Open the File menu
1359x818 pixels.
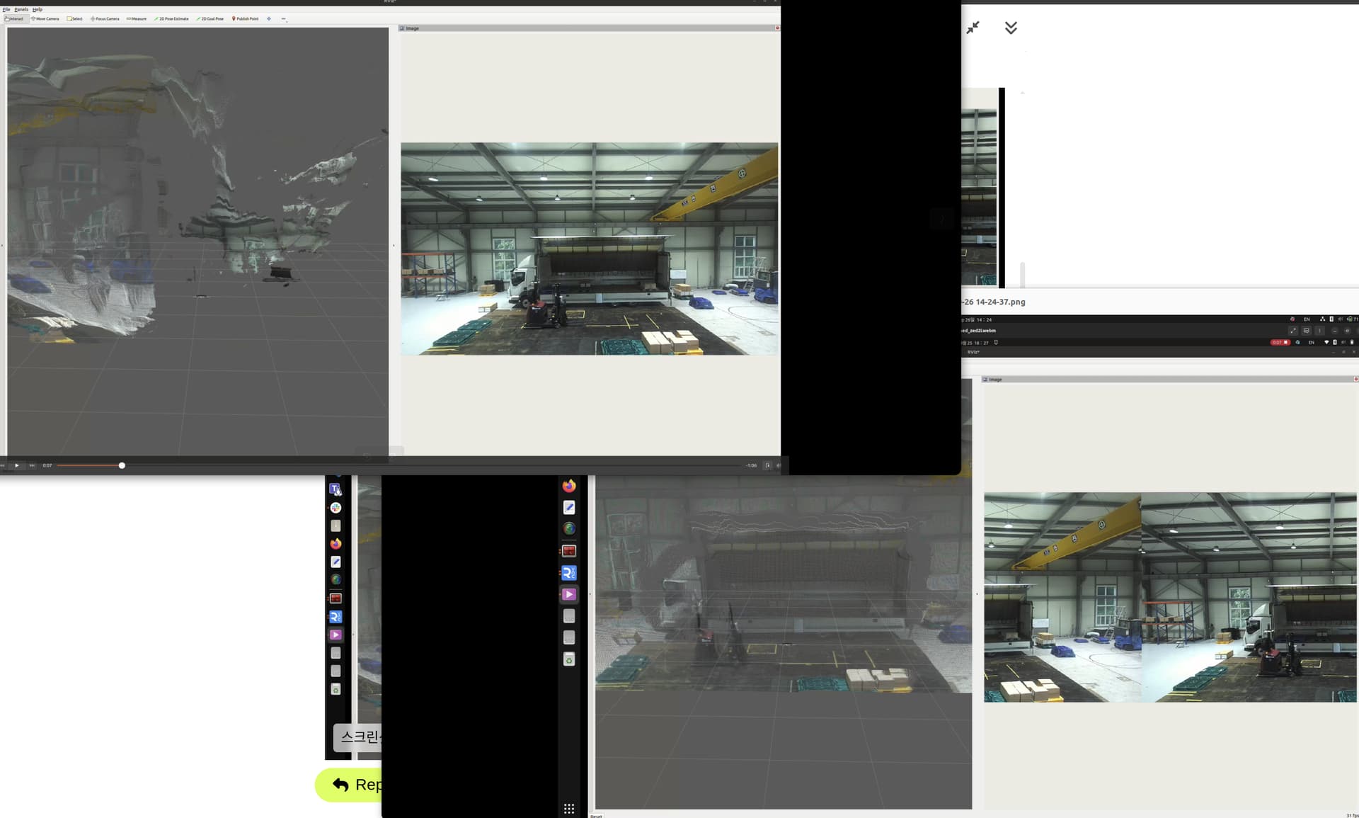(6, 10)
